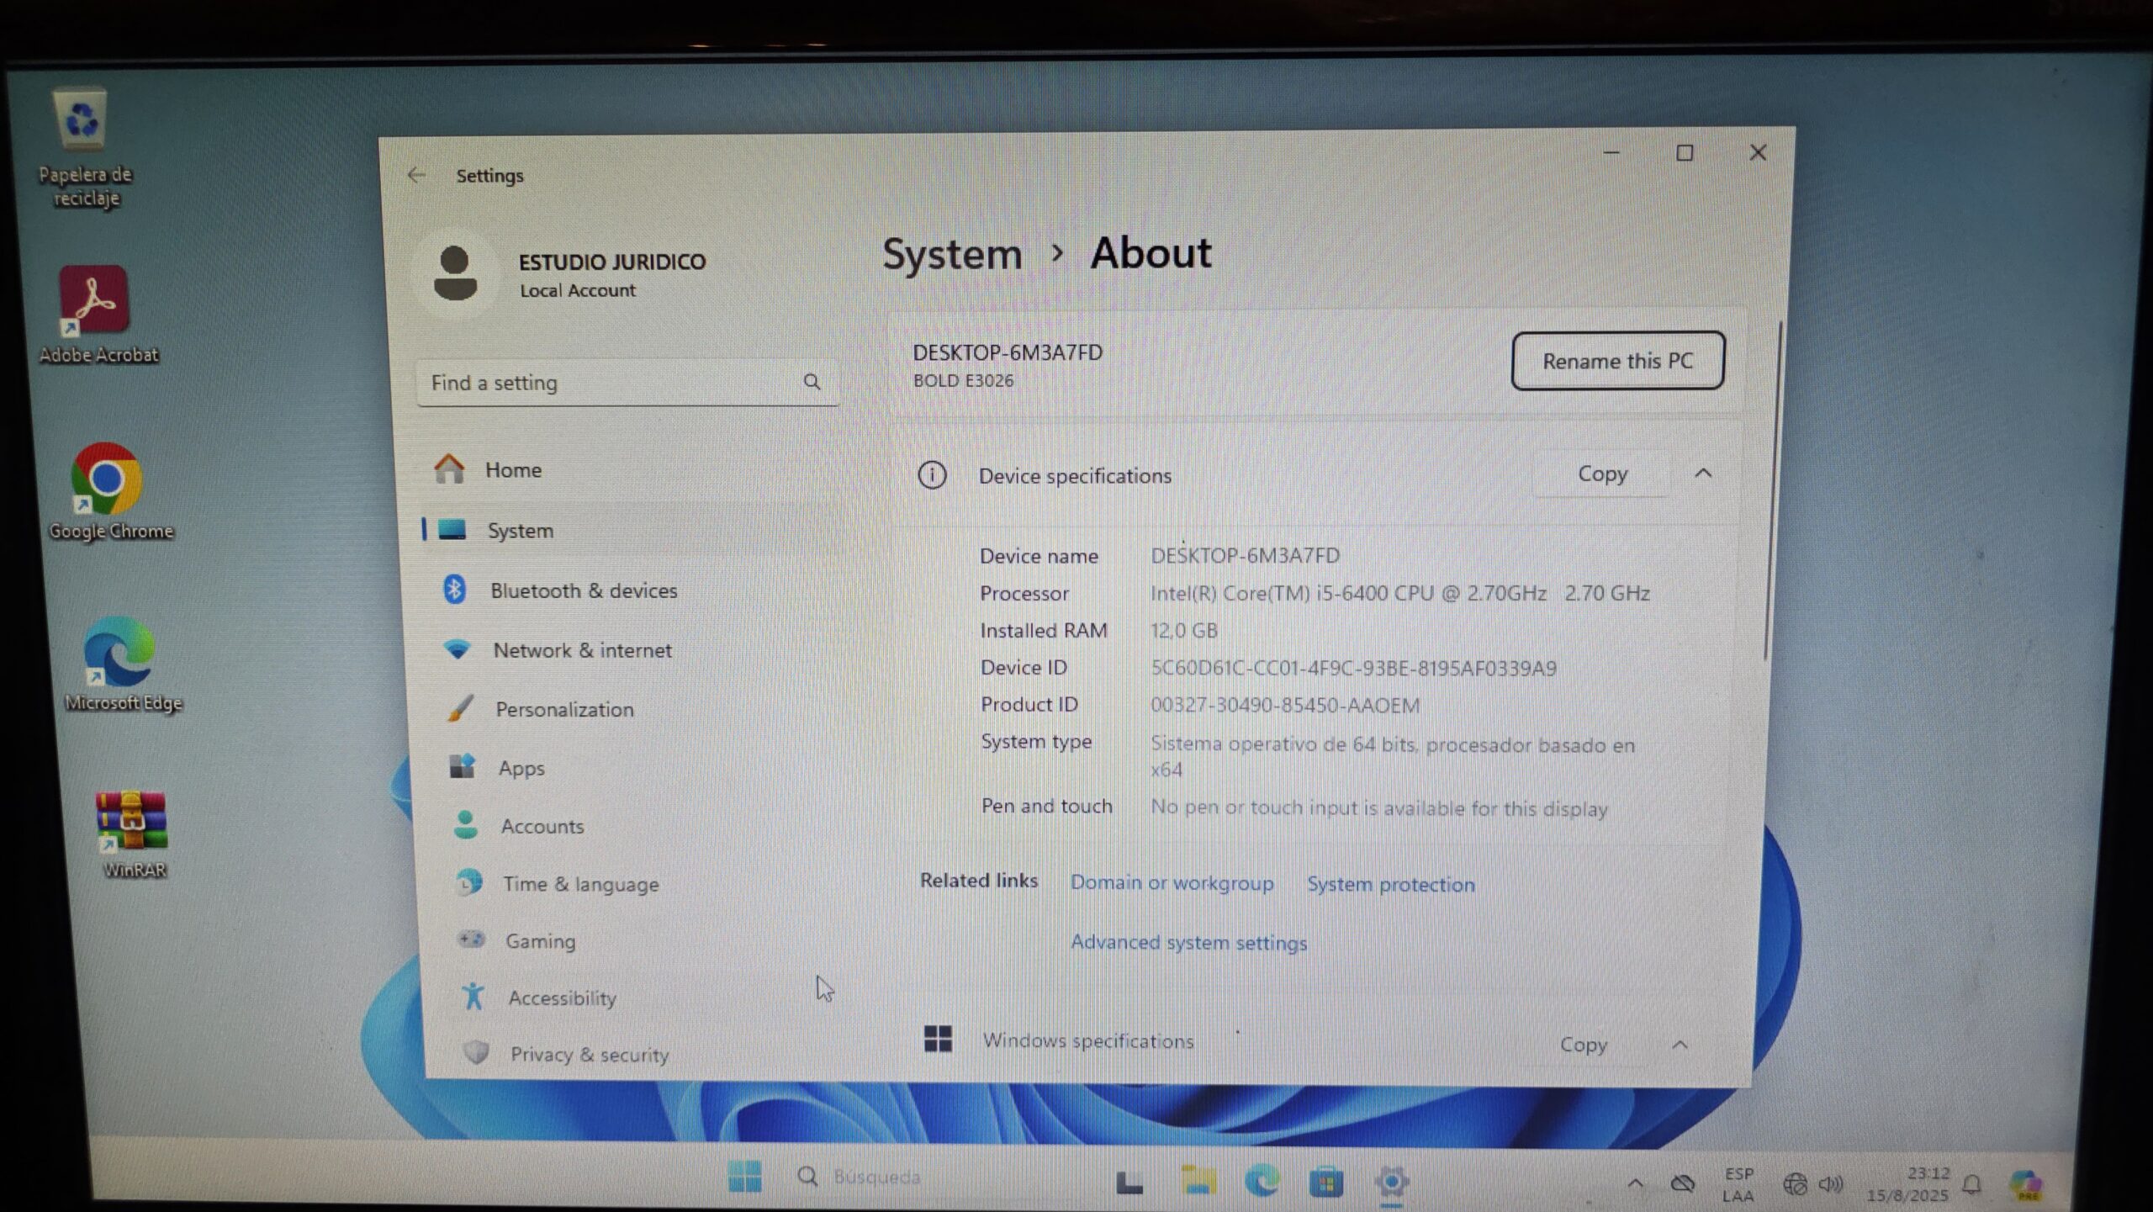Click the Find a setting search box
Image resolution: width=2153 pixels, height=1212 pixels.
click(627, 383)
